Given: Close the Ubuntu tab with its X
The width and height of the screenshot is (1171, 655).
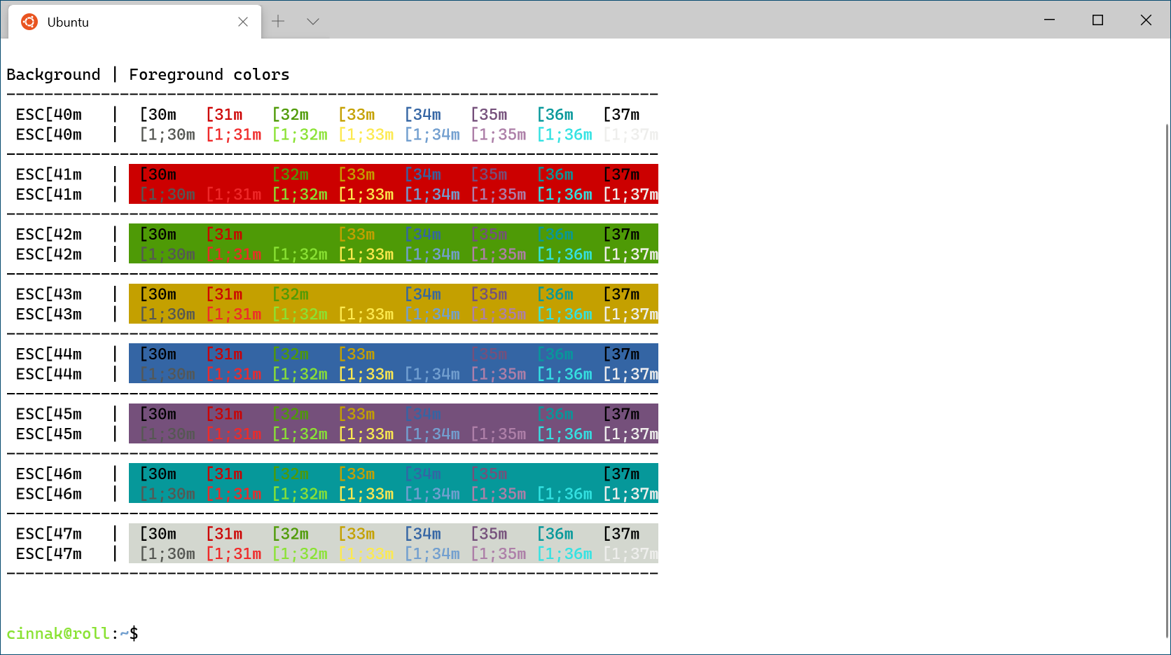Looking at the screenshot, I should pyautogui.click(x=243, y=22).
